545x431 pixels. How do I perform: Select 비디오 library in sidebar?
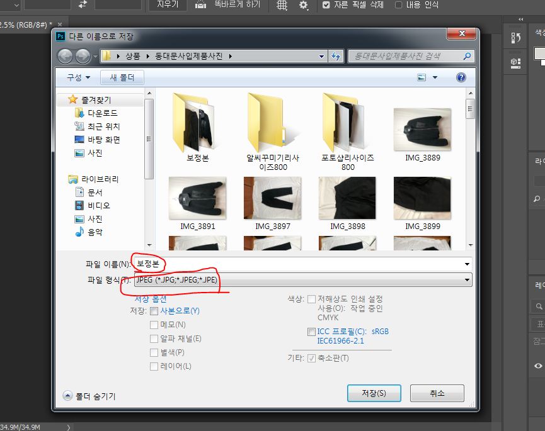[x=92, y=206]
